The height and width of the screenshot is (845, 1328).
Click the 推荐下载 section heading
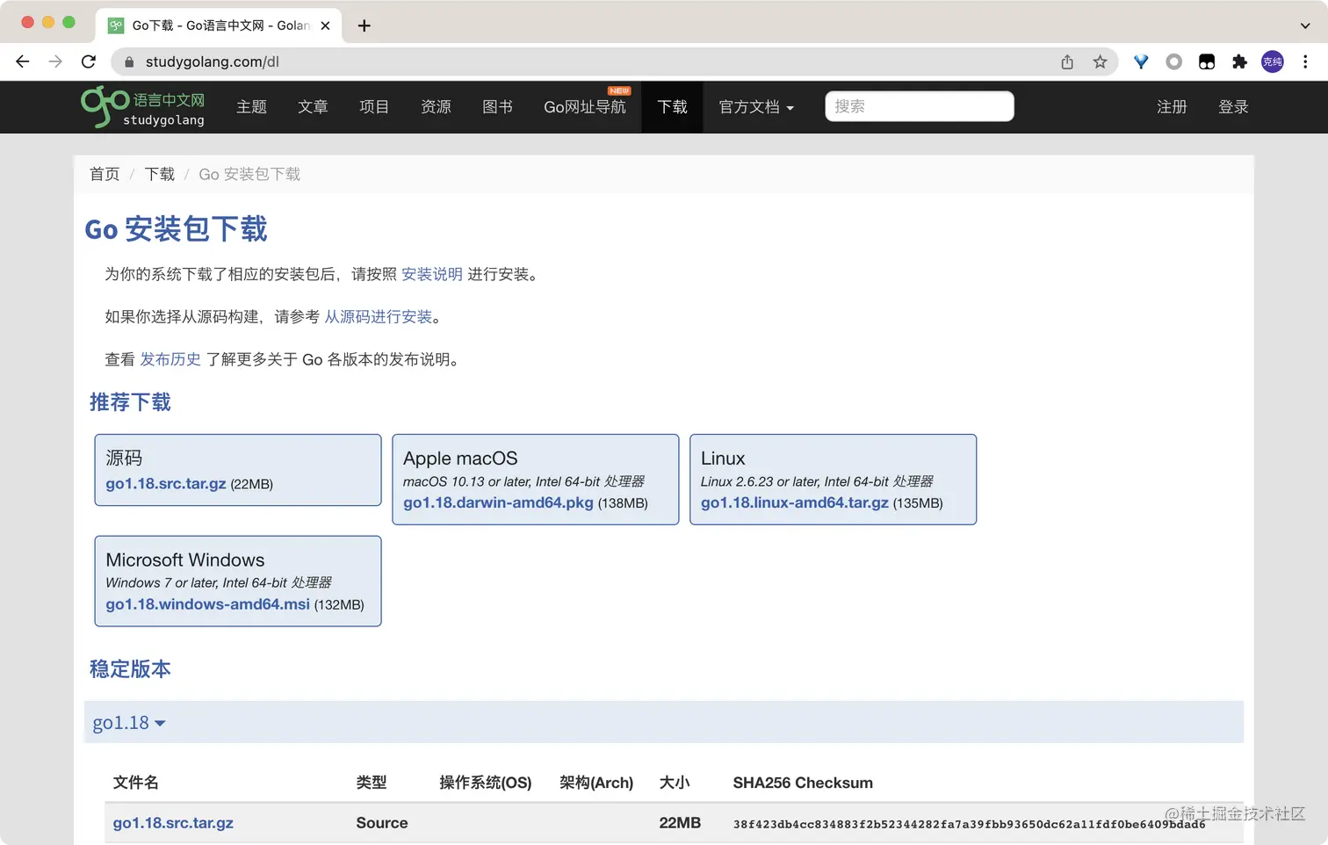point(130,402)
